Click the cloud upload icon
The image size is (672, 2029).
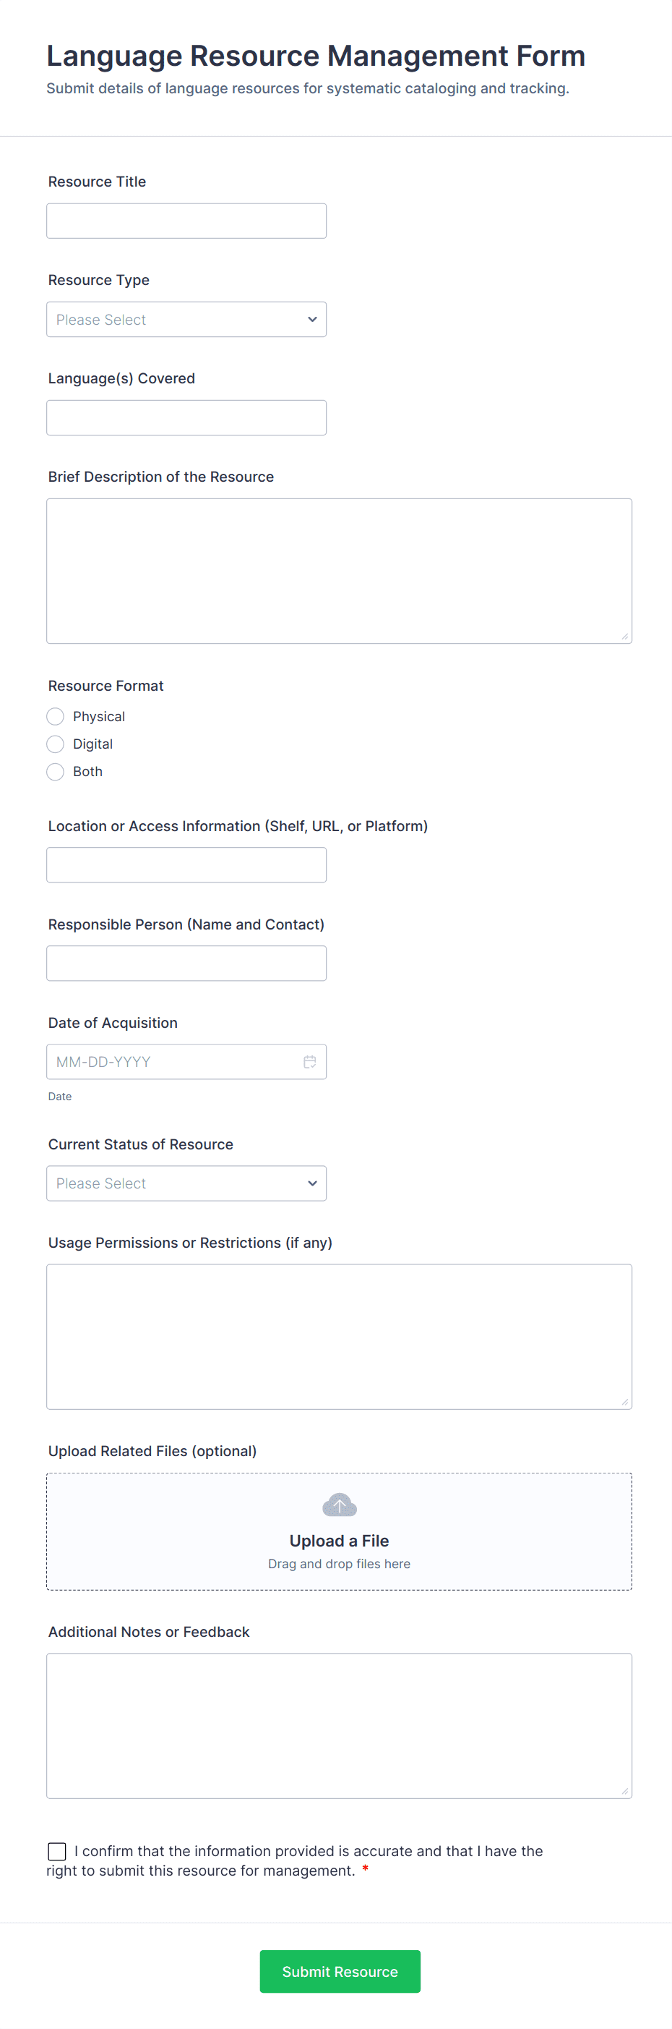338,1505
